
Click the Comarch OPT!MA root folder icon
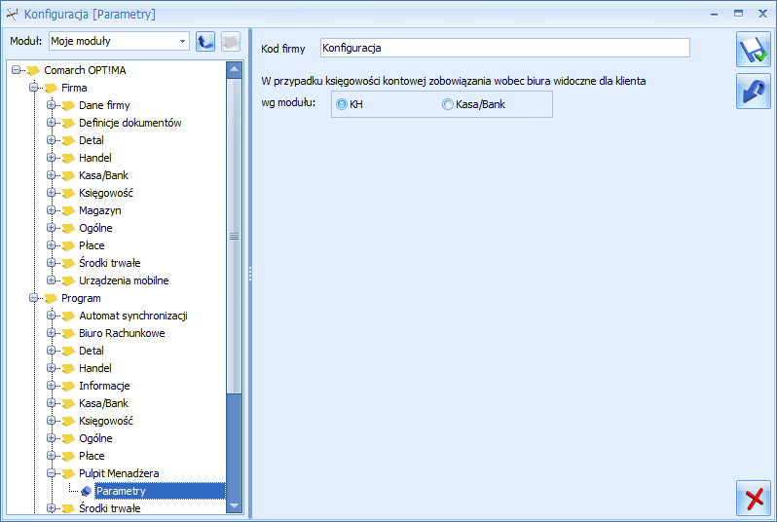[x=34, y=70]
